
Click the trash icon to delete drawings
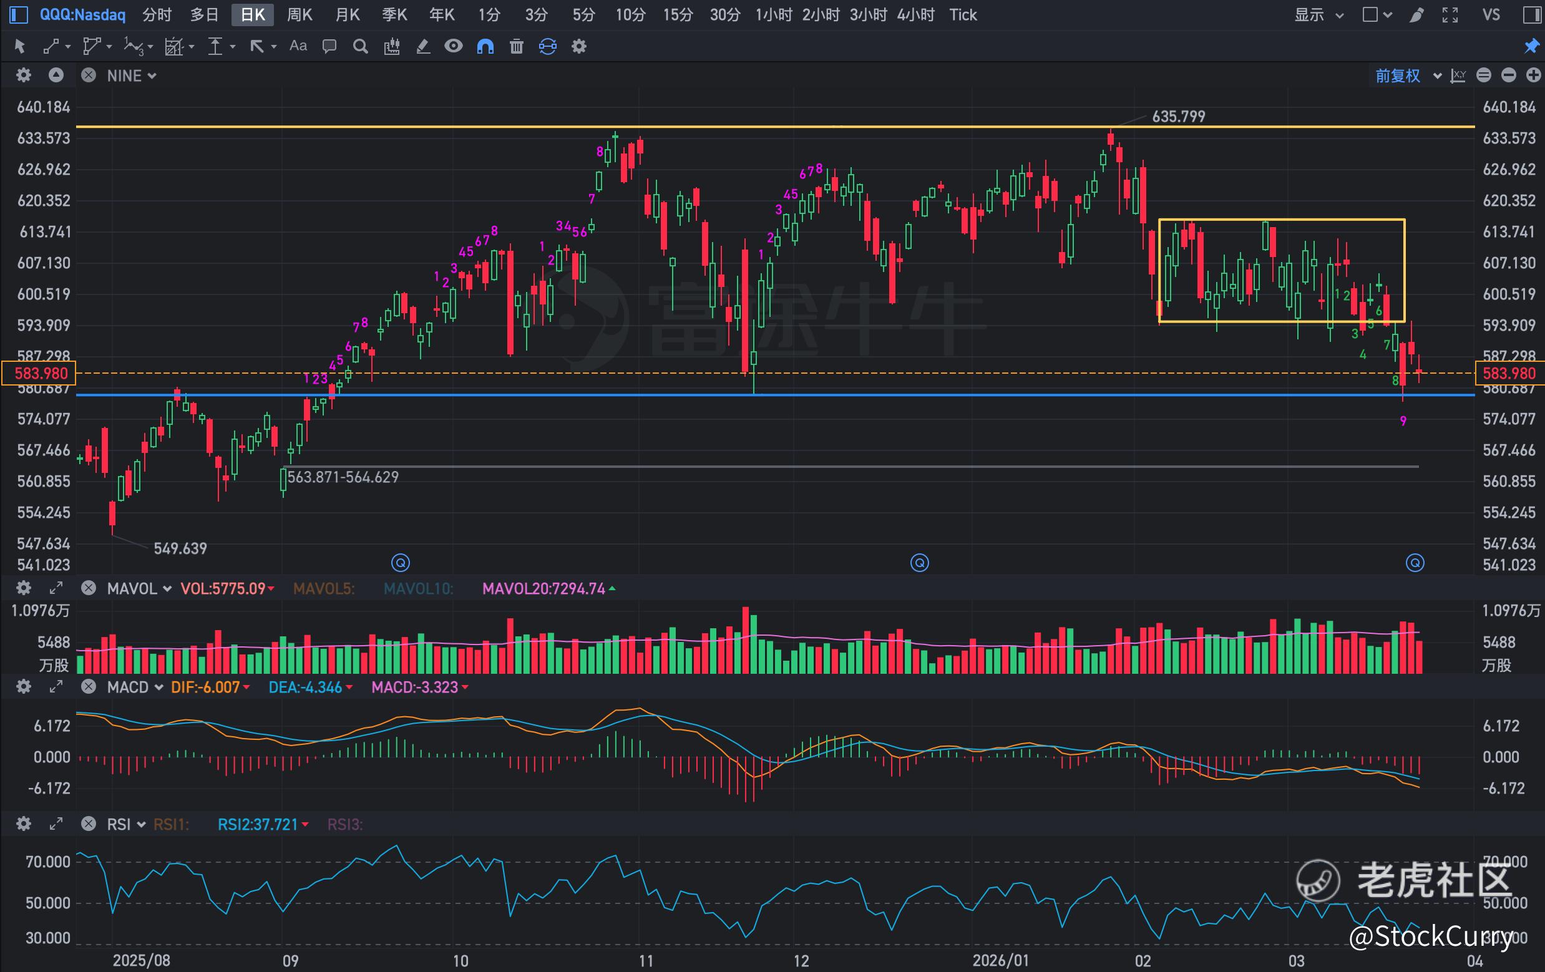point(517,46)
